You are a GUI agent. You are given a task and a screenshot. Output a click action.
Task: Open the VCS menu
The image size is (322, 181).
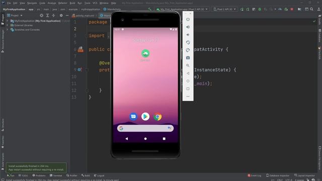(x=95, y=3)
